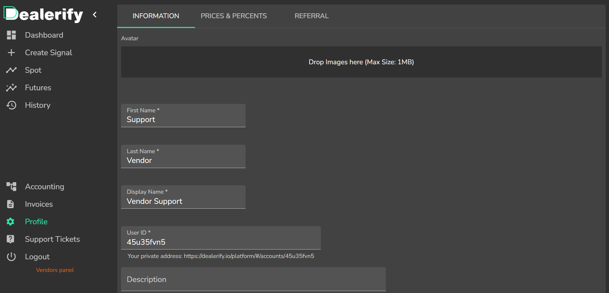Click the avatar drop images area
Image resolution: width=609 pixels, height=293 pixels.
click(361, 62)
